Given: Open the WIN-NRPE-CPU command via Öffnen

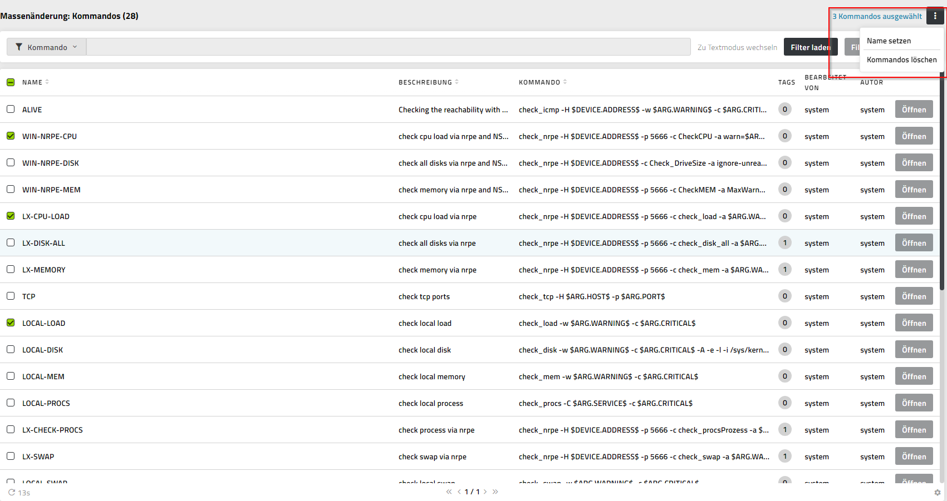Looking at the screenshot, I should click(x=914, y=136).
